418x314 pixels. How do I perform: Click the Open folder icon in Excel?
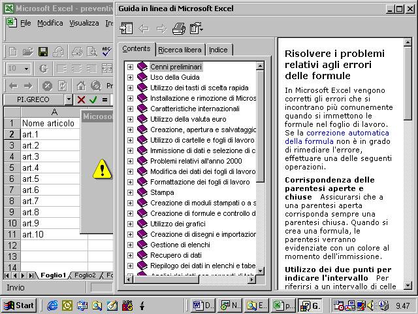pyautogui.click(x=27, y=52)
